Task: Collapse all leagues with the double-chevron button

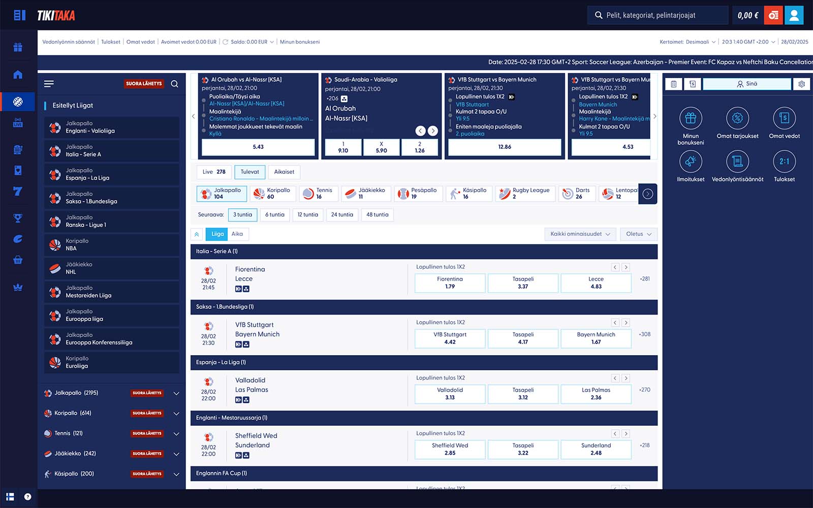Action: [x=197, y=234]
